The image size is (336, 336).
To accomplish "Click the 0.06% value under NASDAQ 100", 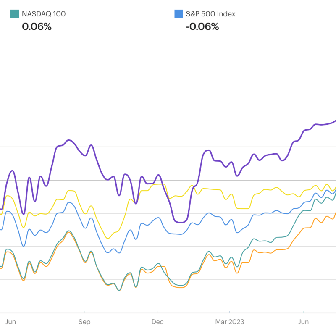I will (x=37, y=27).
